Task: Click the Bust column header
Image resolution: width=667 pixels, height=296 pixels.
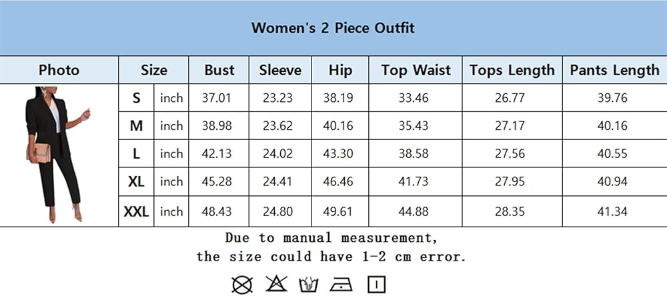Action: [219, 70]
